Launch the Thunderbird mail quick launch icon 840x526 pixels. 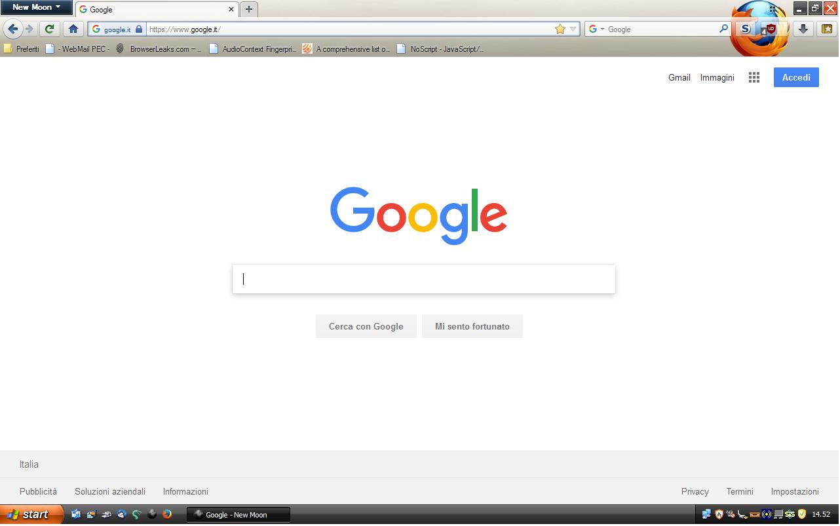click(x=122, y=515)
